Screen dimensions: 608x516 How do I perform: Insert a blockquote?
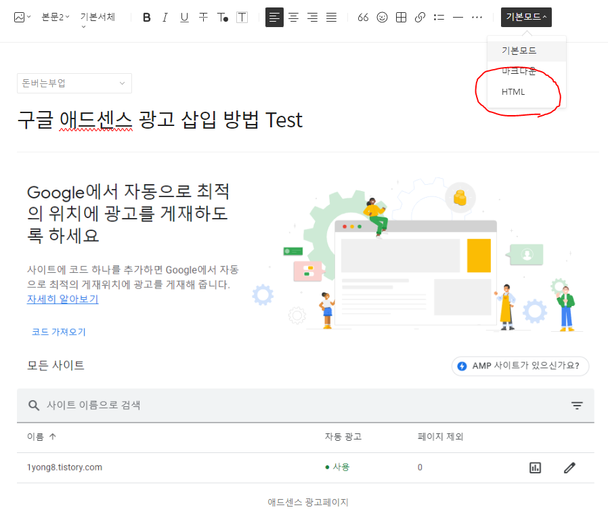coord(363,18)
